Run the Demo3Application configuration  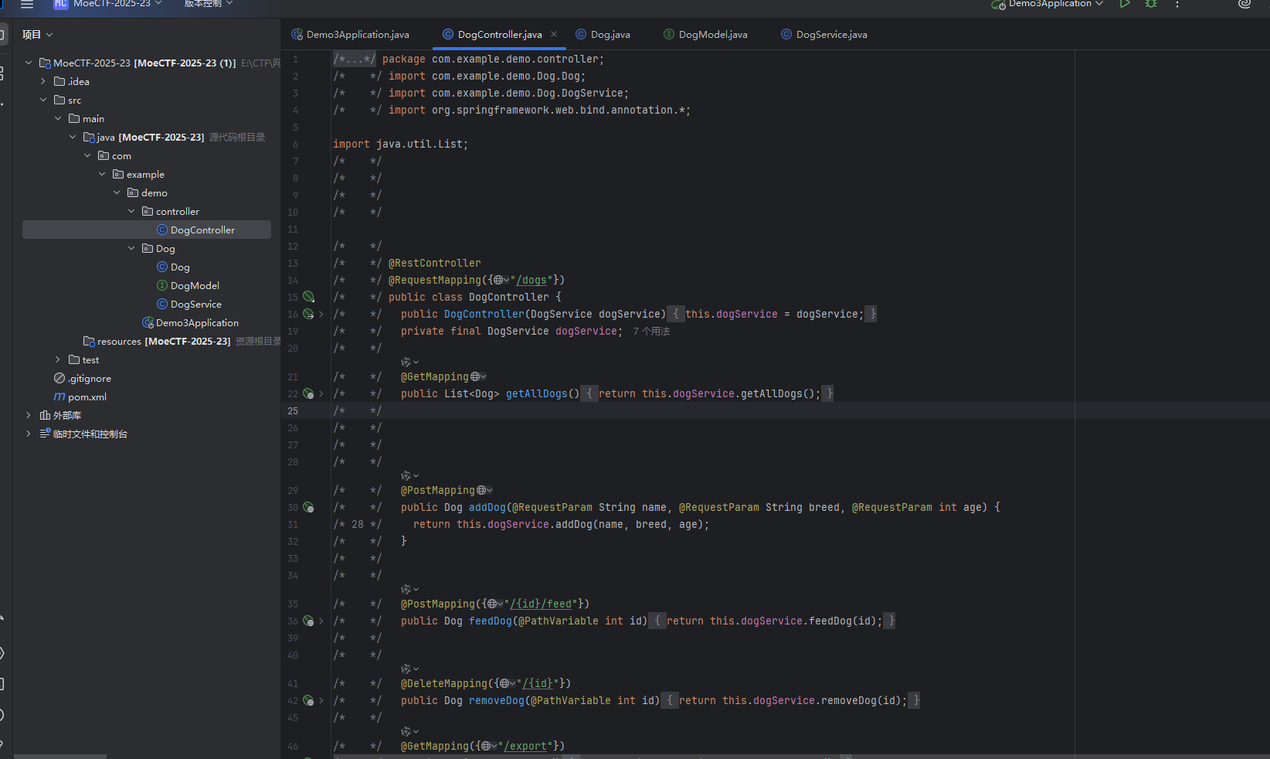[x=1125, y=4]
